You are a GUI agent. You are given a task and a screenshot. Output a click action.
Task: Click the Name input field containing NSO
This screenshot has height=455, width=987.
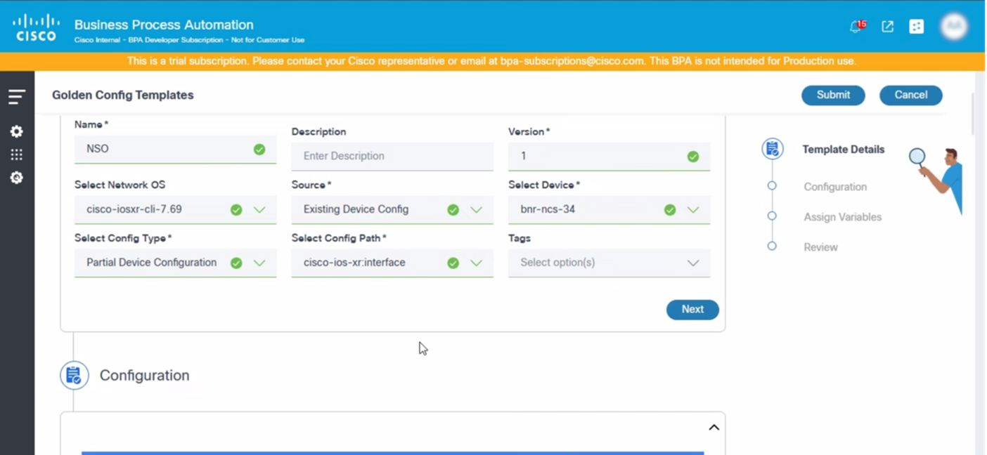click(175, 149)
